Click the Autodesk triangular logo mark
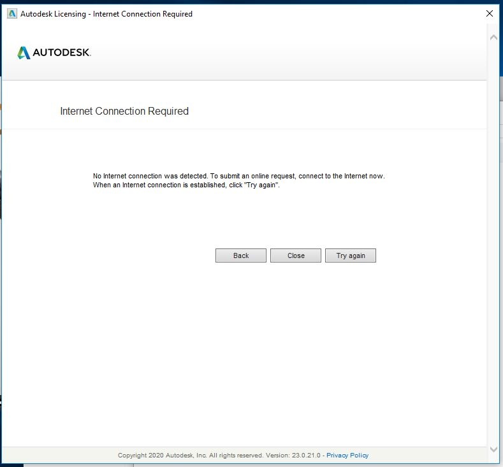503x467 pixels. (x=24, y=53)
